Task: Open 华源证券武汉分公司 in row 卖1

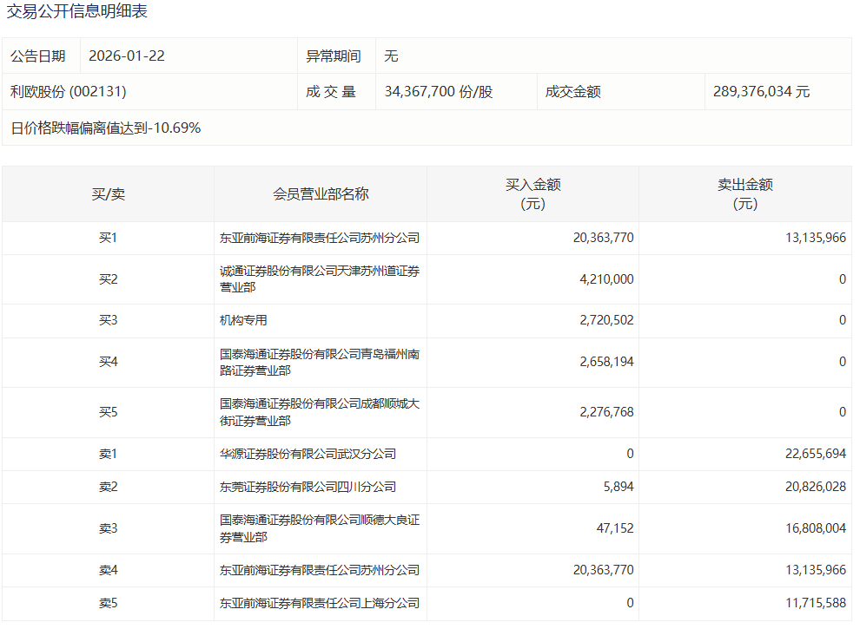Action: [308, 455]
